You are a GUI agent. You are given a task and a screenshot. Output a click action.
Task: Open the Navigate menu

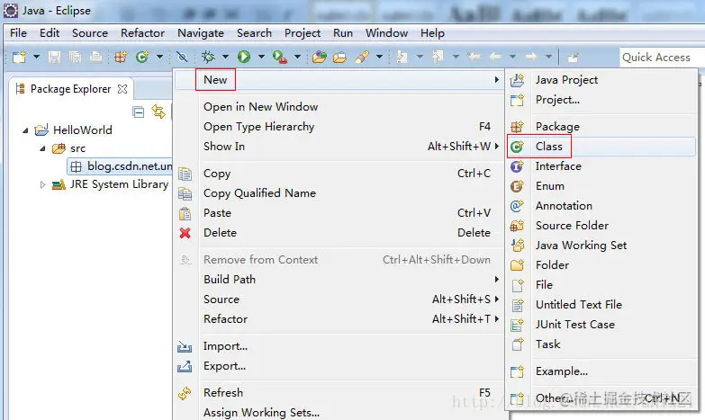click(x=201, y=33)
